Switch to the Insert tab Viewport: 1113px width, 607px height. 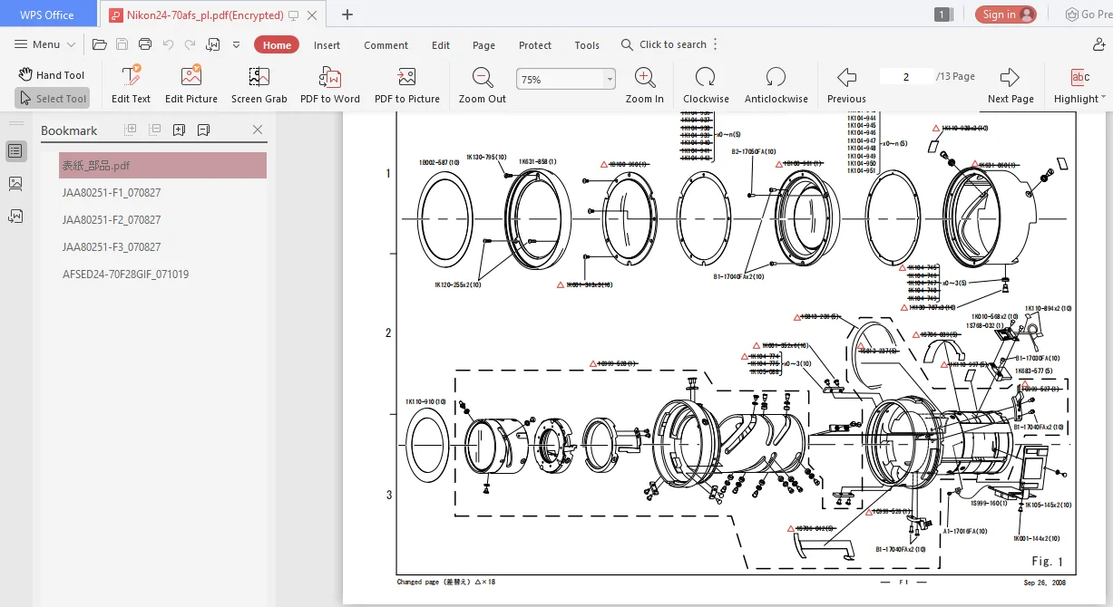[327, 45]
